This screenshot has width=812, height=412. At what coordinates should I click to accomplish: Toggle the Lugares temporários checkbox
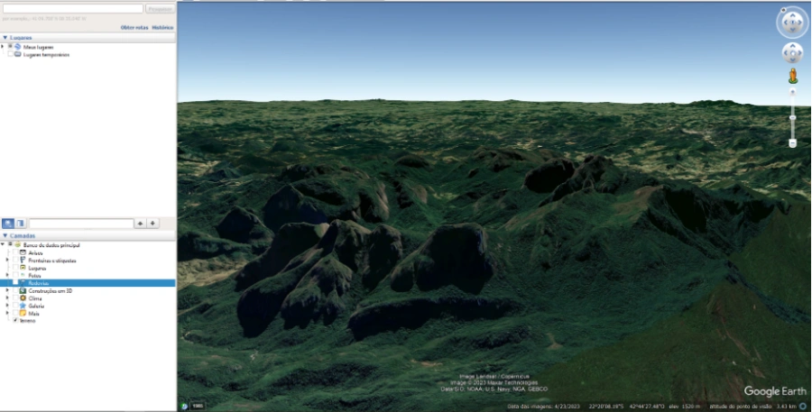click(10, 54)
